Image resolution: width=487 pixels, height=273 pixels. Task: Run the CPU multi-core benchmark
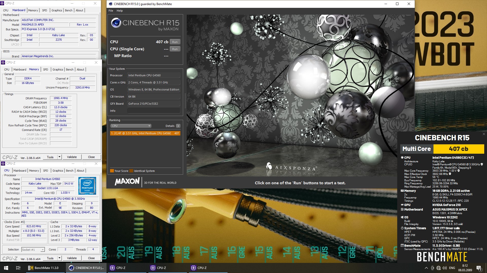tap(175, 42)
